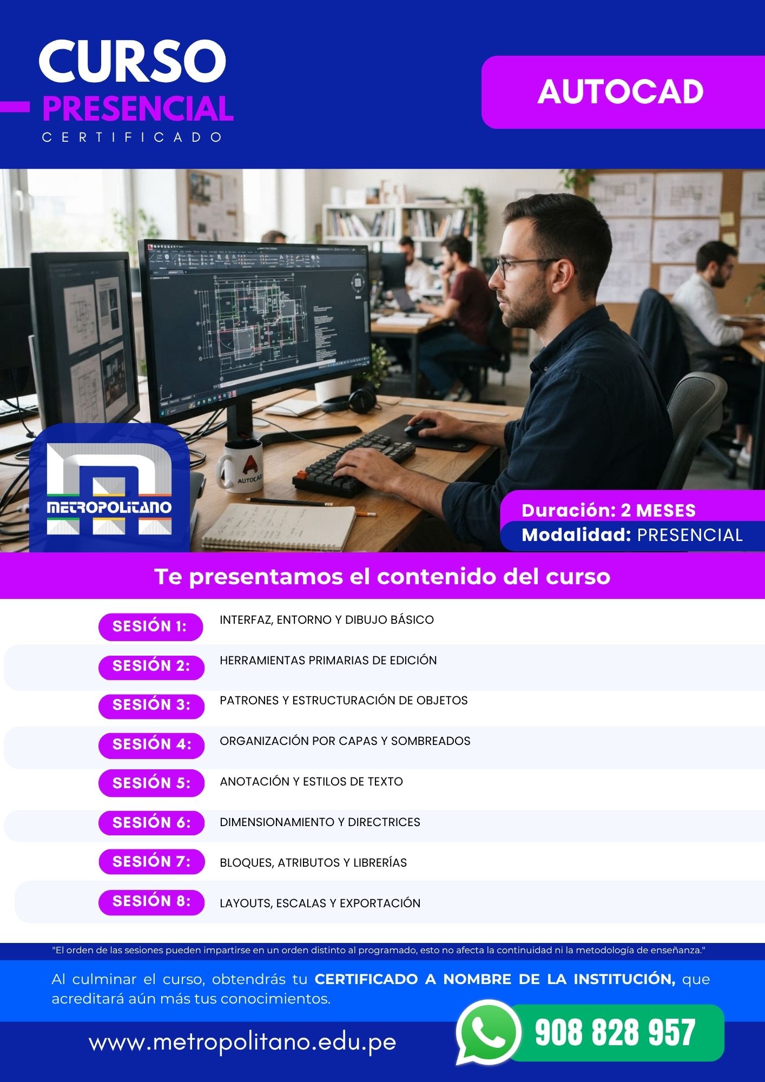Click the magenta PRESENCIAL heading
This screenshot has width=765, height=1082.
(138, 108)
